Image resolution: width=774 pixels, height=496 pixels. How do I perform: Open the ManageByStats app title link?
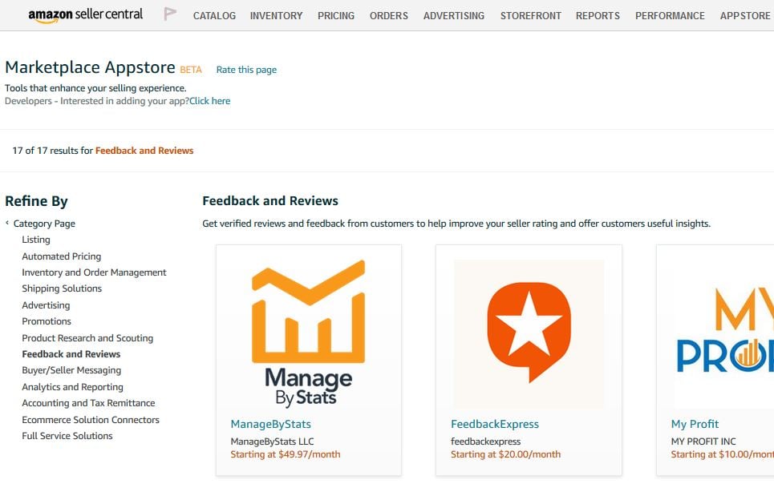pos(270,424)
